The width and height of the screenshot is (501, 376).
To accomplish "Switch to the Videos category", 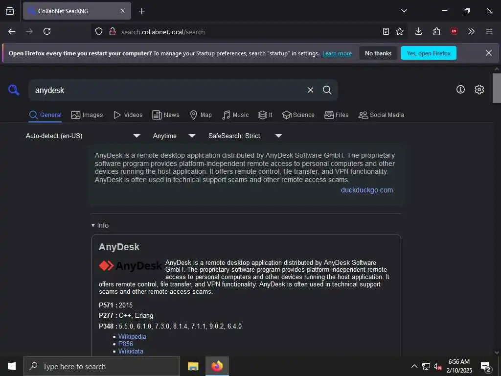I will 128,115.
